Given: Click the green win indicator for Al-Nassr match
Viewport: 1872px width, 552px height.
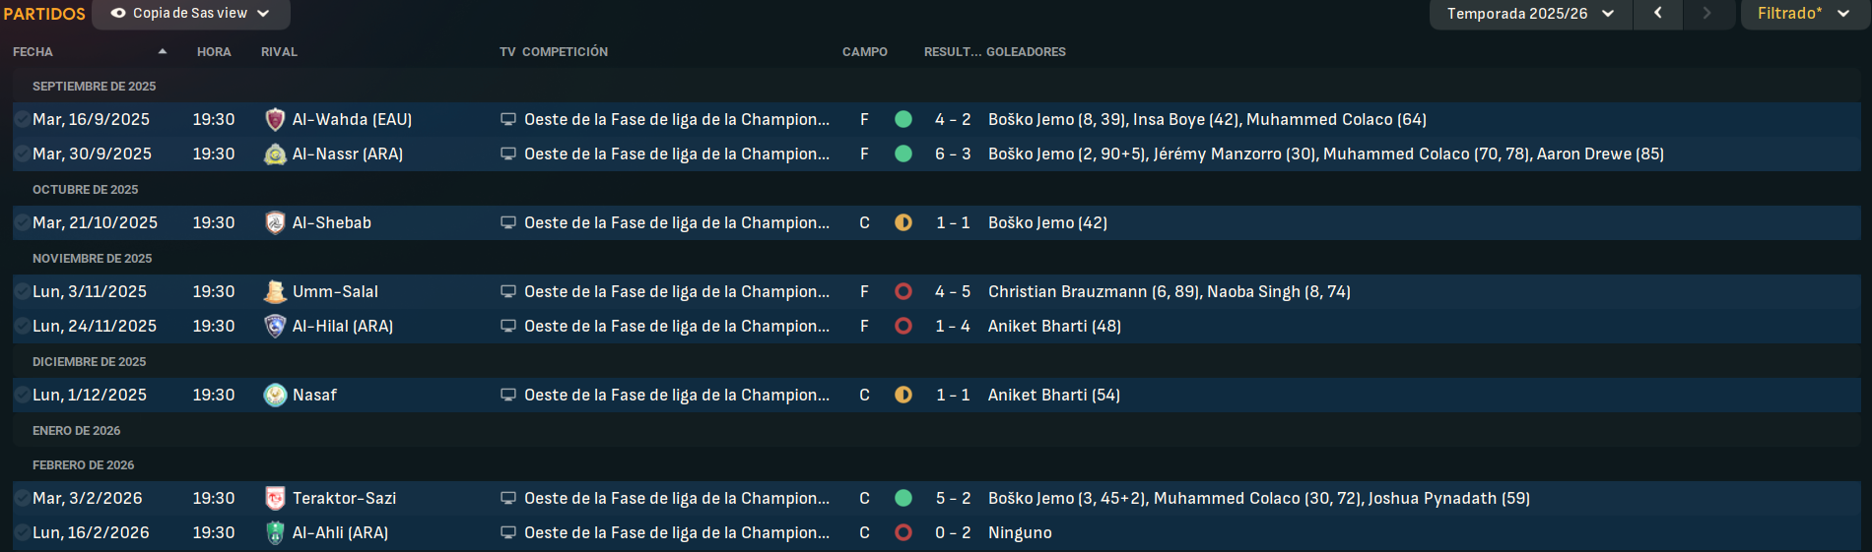Looking at the screenshot, I should click(903, 153).
